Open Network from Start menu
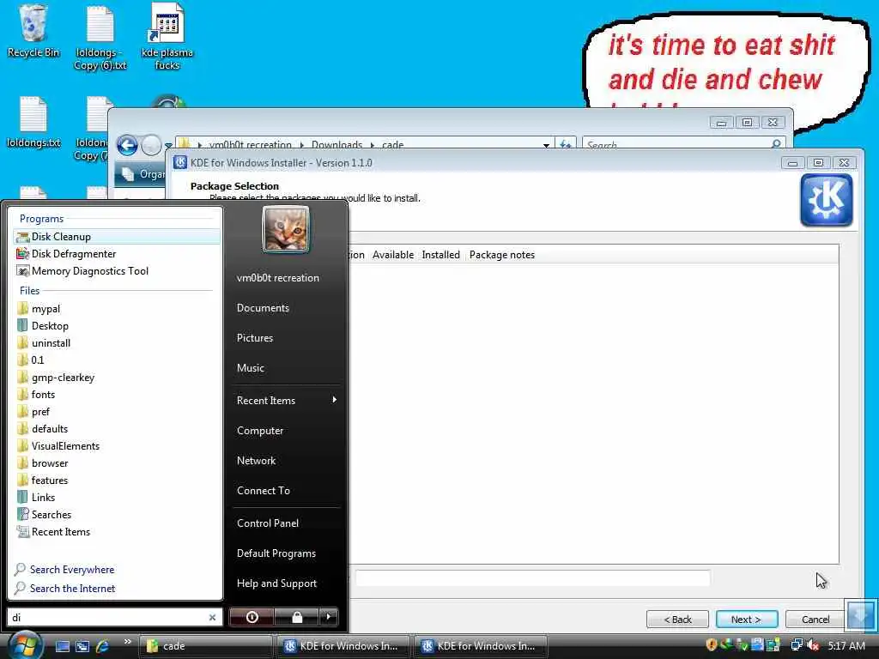Viewport: 879px width, 659px height. tap(256, 461)
